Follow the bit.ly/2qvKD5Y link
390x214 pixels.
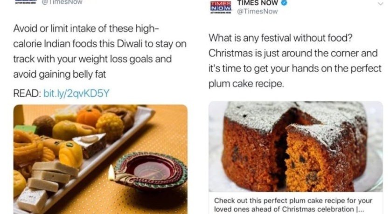pos(77,94)
